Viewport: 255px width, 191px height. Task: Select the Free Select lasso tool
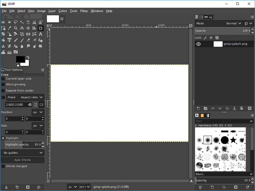[16, 22]
